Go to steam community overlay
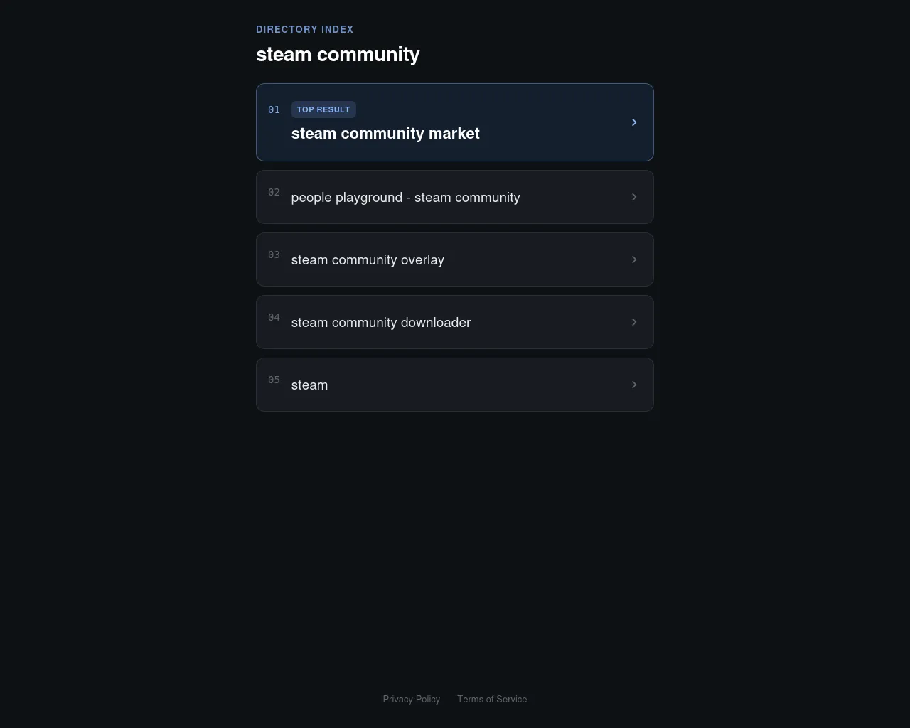910x728 pixels. coord(455,259)
